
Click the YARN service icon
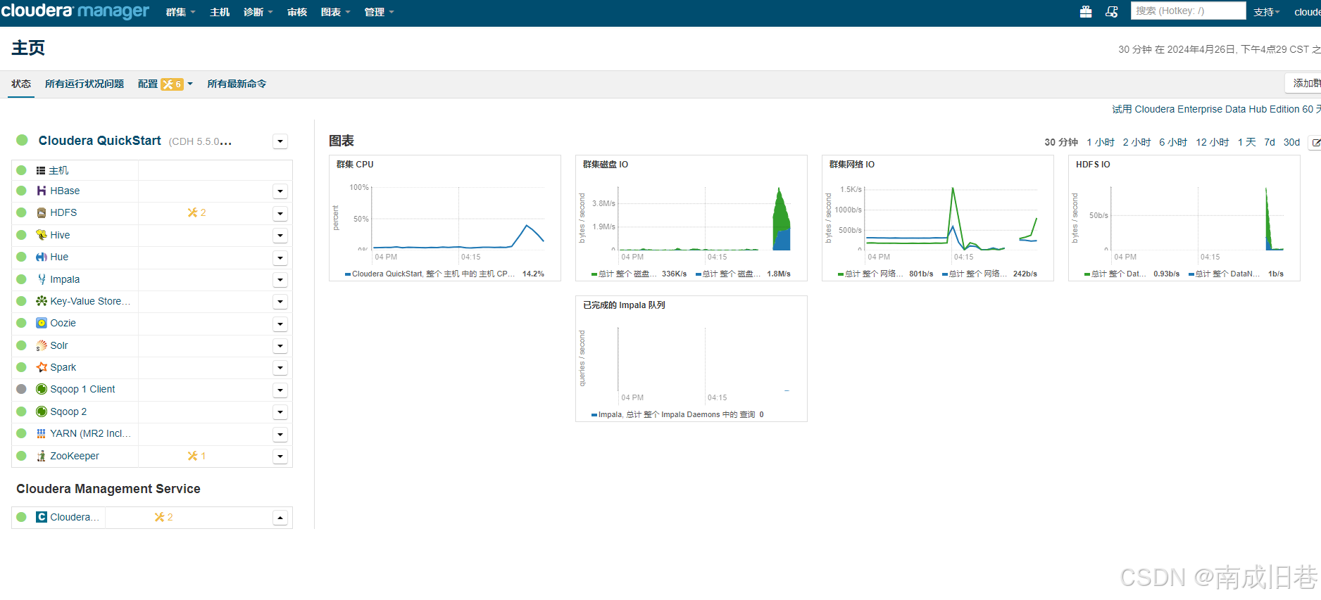tap(42, 433)
